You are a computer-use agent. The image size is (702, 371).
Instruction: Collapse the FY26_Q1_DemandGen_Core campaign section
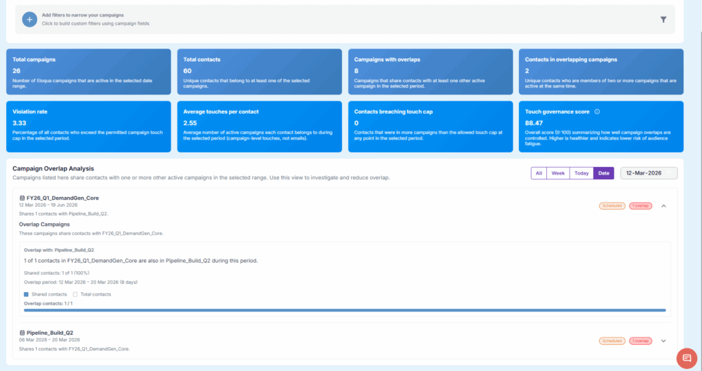pos(663,205)
